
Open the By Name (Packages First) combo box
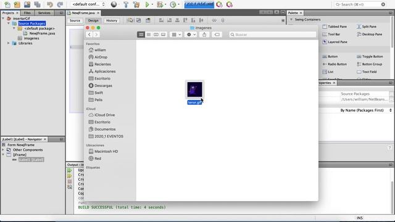pos(365,110)
